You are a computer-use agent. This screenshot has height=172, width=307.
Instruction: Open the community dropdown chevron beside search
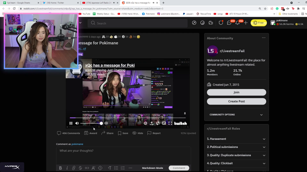click(80, 23)
